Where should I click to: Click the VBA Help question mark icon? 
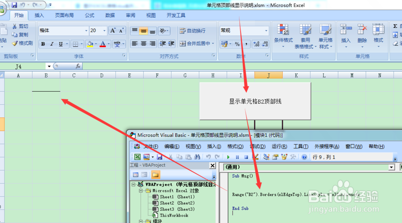(304, 157)
